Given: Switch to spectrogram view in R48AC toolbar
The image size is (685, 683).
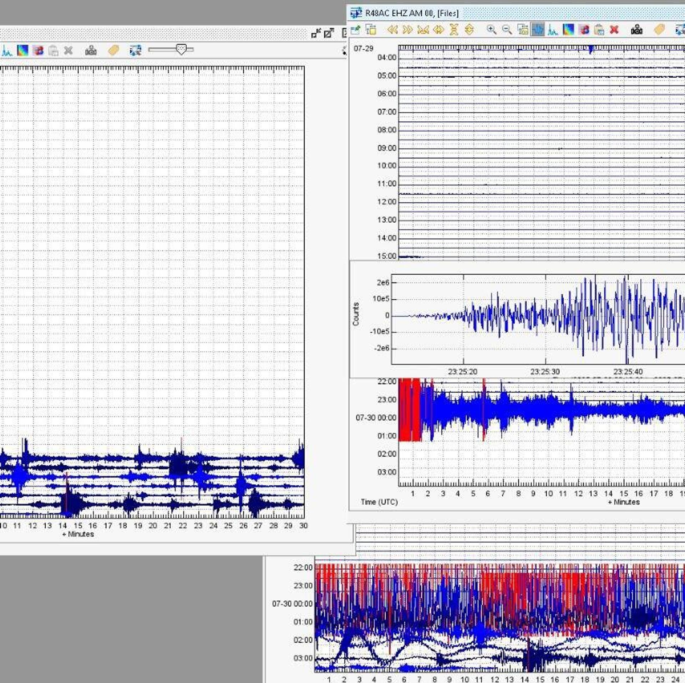Looking at the screenshot, I should [x=568, y=30].
